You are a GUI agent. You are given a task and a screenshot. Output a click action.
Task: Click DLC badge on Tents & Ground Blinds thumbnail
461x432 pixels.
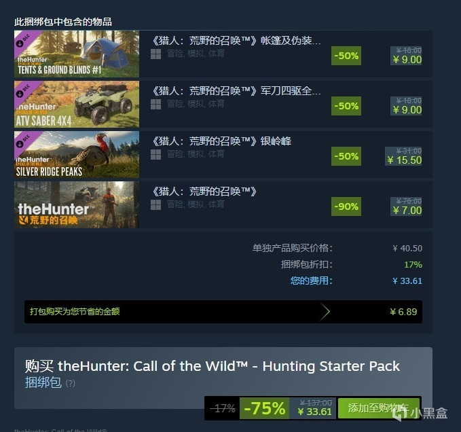pos(23,41)
